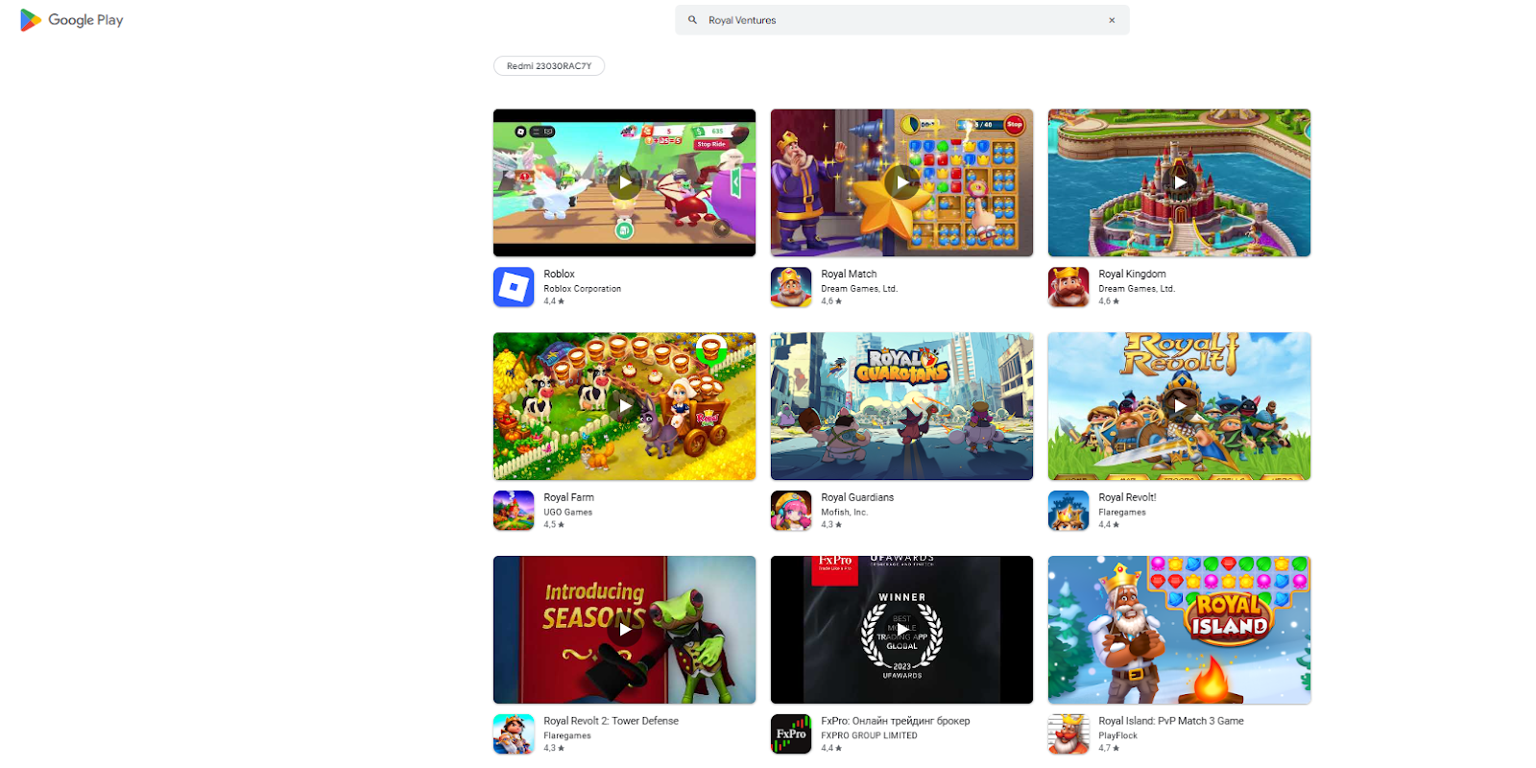Open the Royal Kingdom app icon
The image size is (1536, 768).
(x=1068, y=287)
